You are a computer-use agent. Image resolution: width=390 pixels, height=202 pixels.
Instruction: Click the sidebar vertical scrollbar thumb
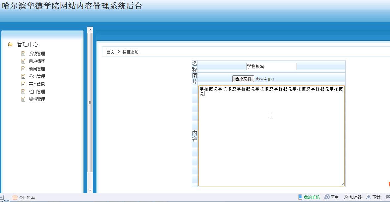(90, 102)
